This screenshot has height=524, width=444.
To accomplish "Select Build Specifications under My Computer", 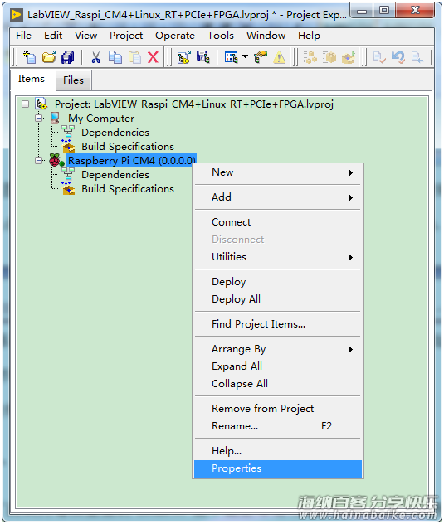I will coord(128,147).
